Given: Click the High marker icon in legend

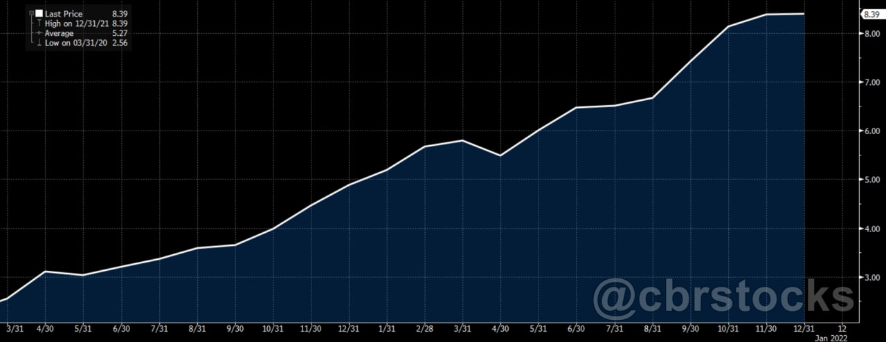Looking at the screenshot, I should (x=39, y=23).
